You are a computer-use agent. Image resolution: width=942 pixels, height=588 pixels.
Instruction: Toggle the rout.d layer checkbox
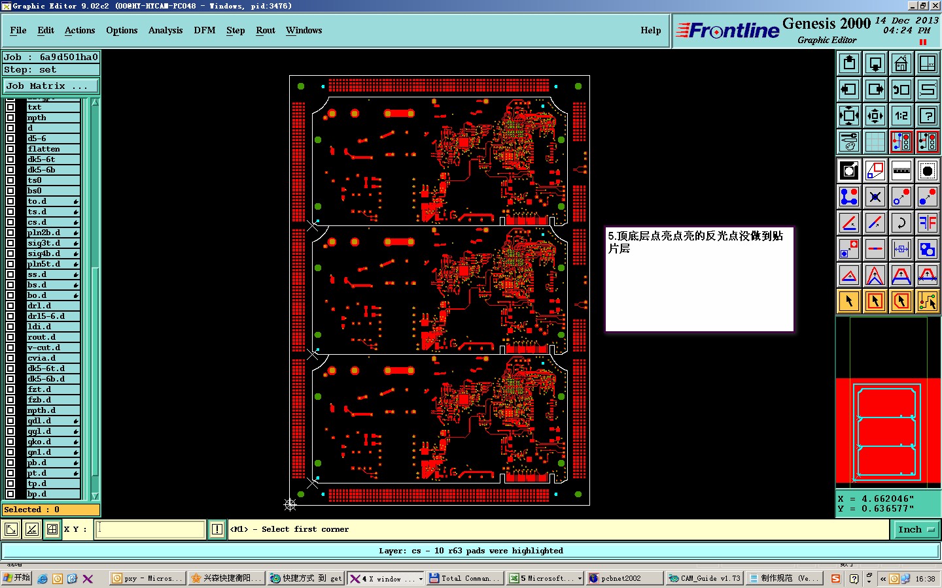tap(10, 337)
